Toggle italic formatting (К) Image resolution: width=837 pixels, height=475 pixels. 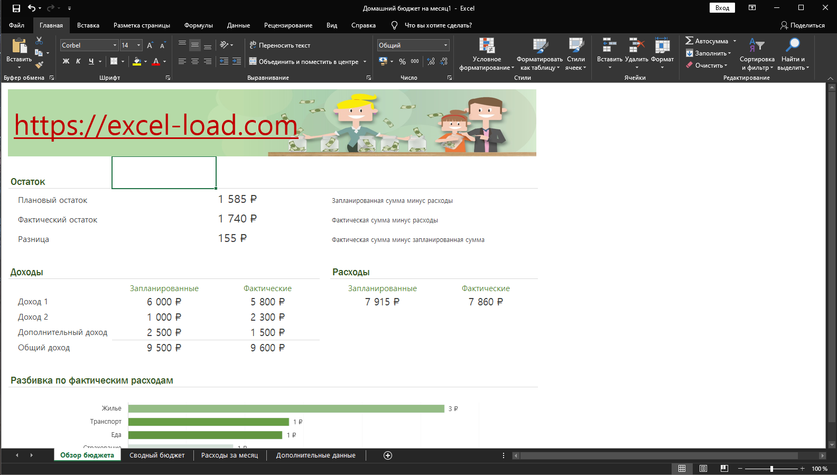point(78,61)
